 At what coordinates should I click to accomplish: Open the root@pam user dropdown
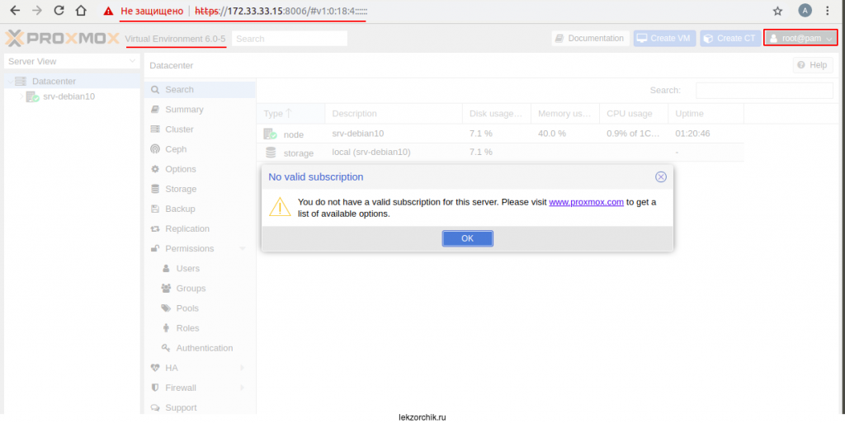click(x=800, y=38)
